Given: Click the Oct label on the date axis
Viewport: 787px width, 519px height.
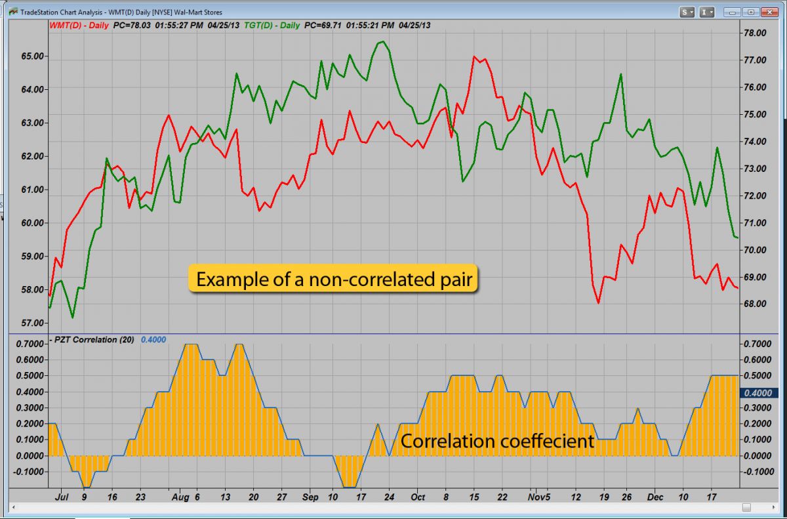Looking at the screenshot, I should pos(418,497).
